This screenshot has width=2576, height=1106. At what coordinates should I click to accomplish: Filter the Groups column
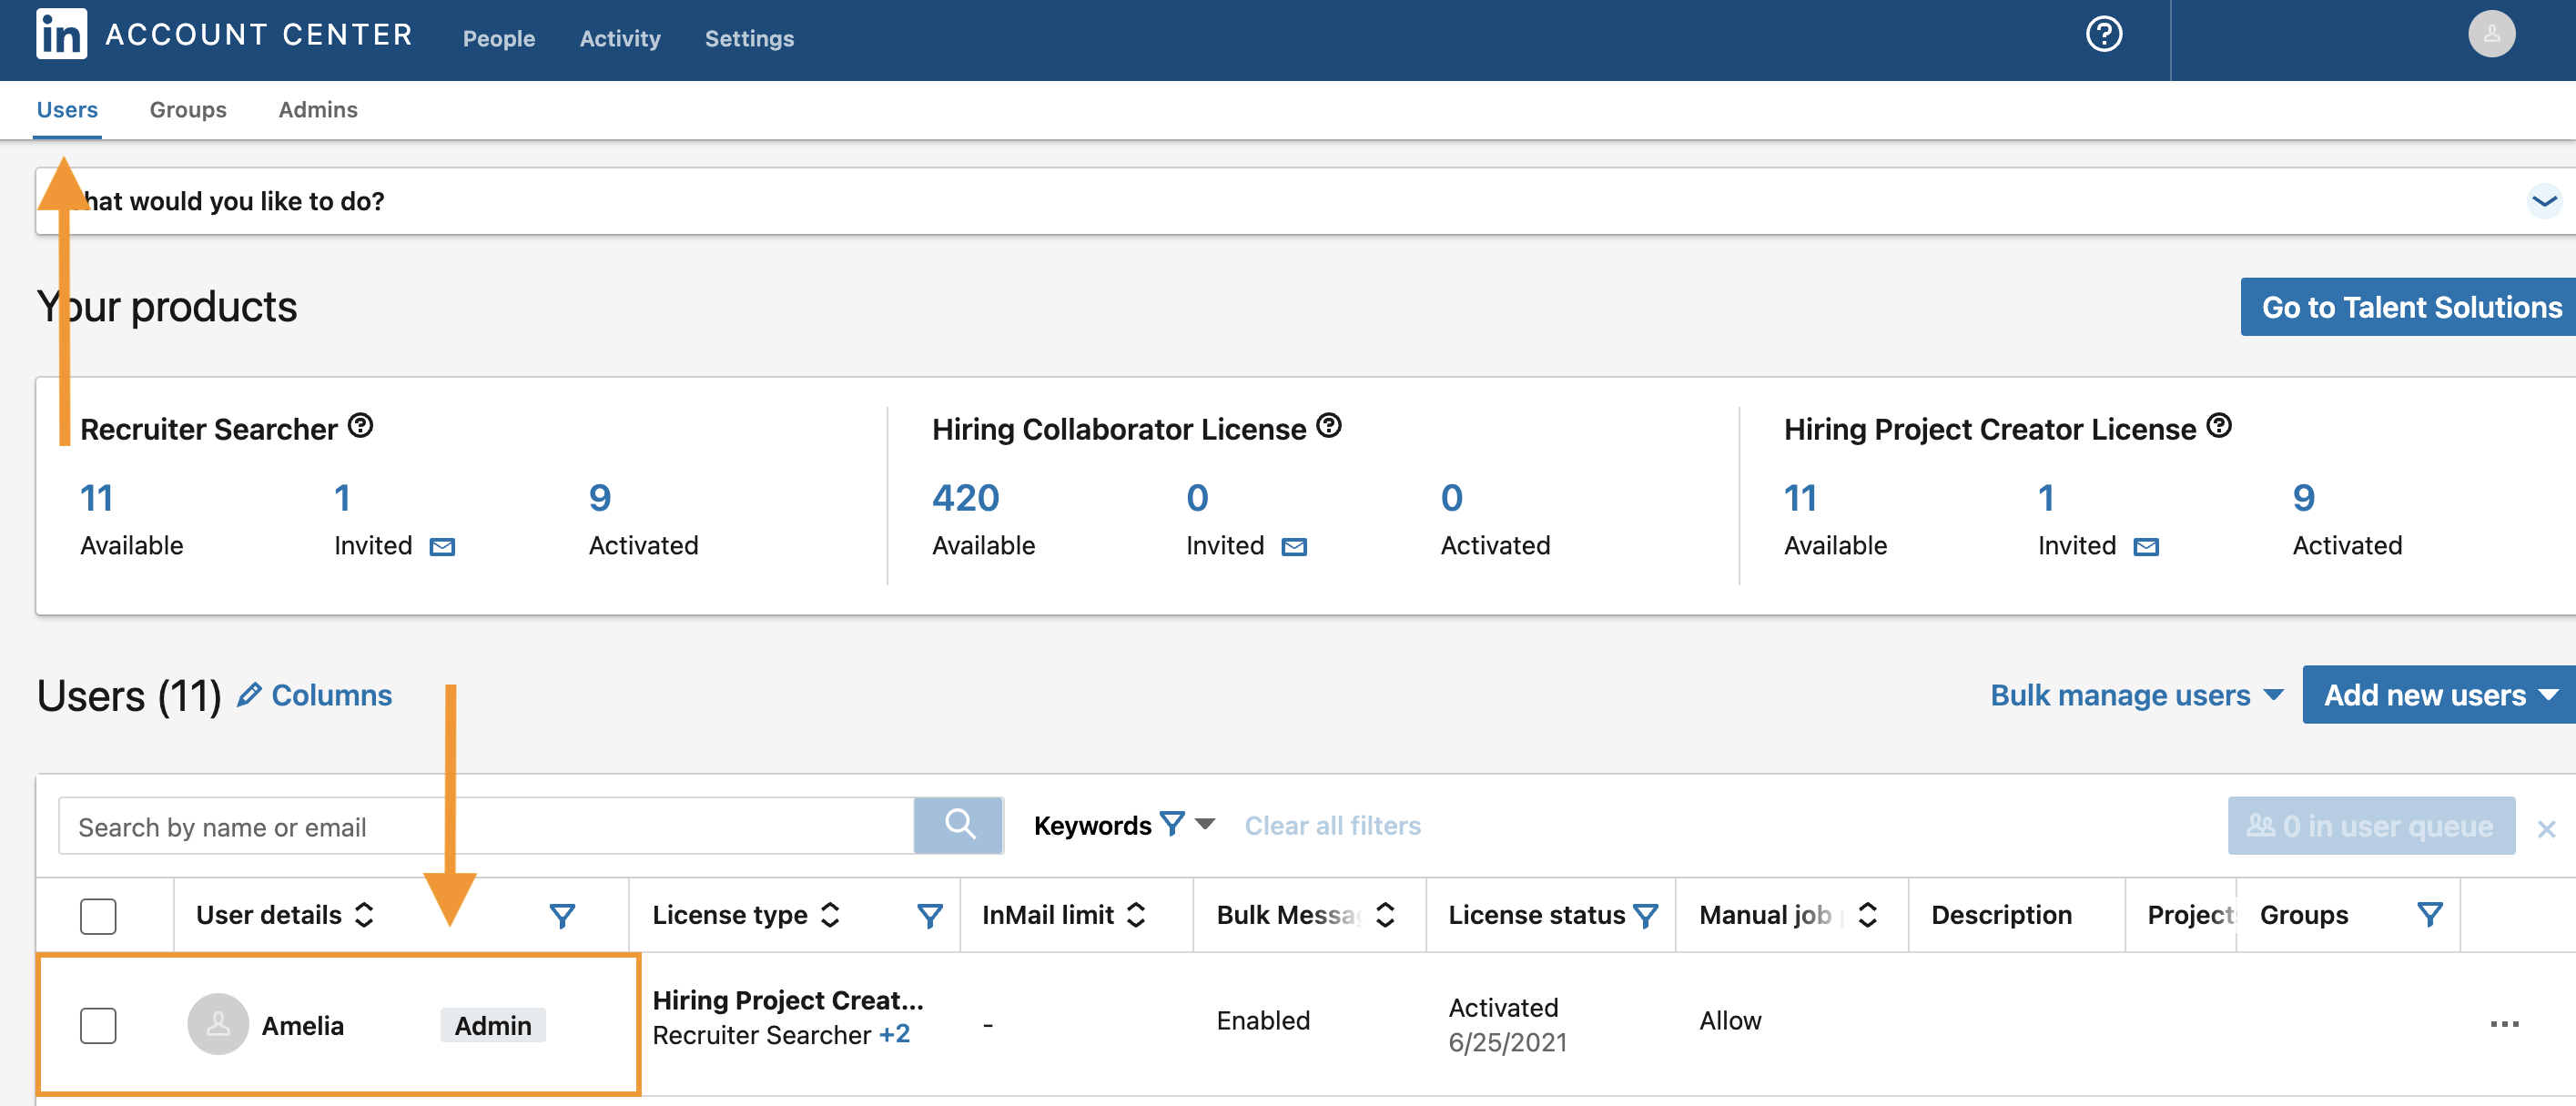[2429, 914]
